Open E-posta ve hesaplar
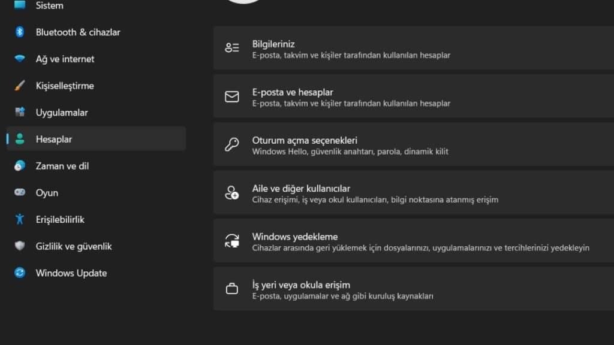 point(414,96)
